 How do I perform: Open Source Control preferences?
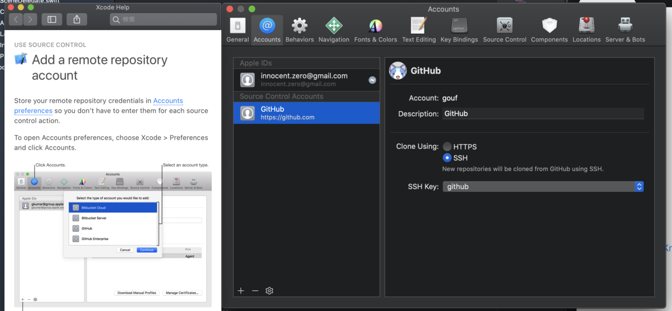[x=505, y=30]
